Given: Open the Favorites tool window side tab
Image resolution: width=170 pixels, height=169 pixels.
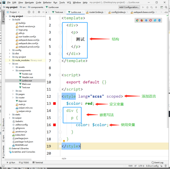Looking at the screenshot, I should 3,152.
